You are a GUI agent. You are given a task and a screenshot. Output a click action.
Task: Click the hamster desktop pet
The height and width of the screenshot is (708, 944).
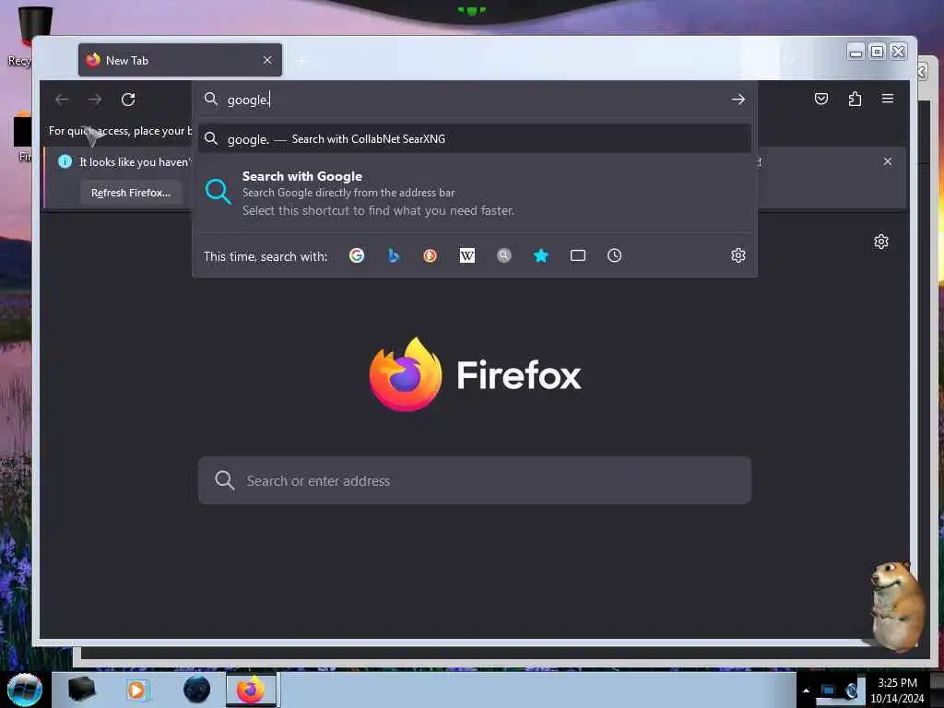[897, 606]
